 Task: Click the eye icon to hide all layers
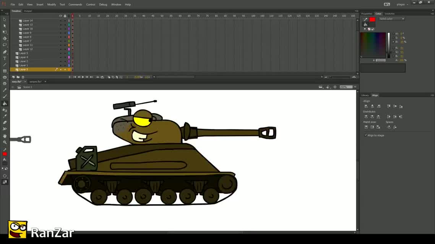coord(61,16)
